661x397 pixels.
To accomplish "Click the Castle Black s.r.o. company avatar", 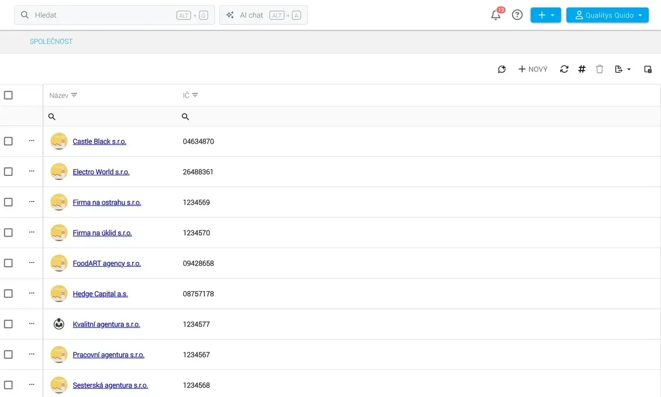I will (59, 141).
